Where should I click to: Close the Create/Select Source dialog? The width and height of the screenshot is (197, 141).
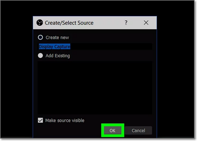(146, 23)
